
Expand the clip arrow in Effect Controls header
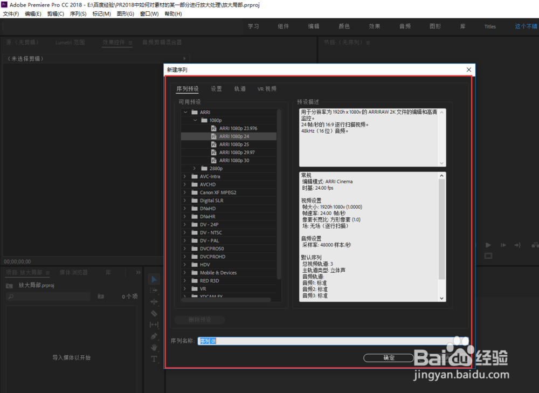pyautogui.click(x=184, y=59)
